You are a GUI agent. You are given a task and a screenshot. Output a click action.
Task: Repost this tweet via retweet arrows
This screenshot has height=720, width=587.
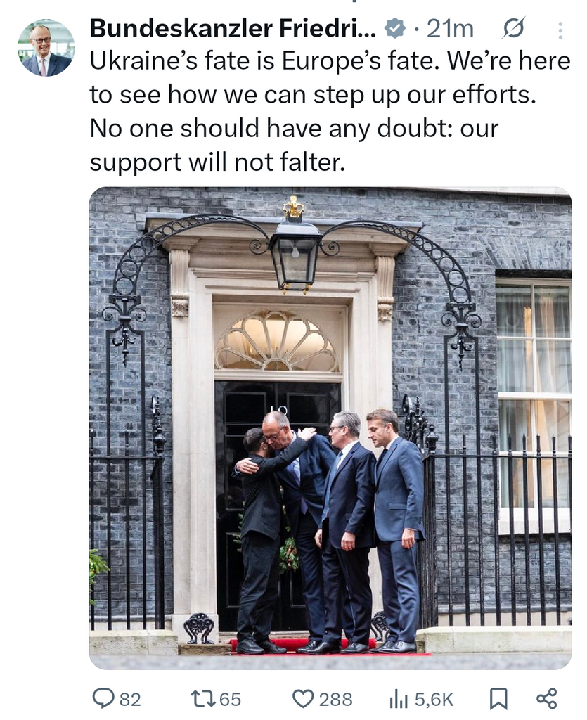pyautogui.click(x=203, y=699)
